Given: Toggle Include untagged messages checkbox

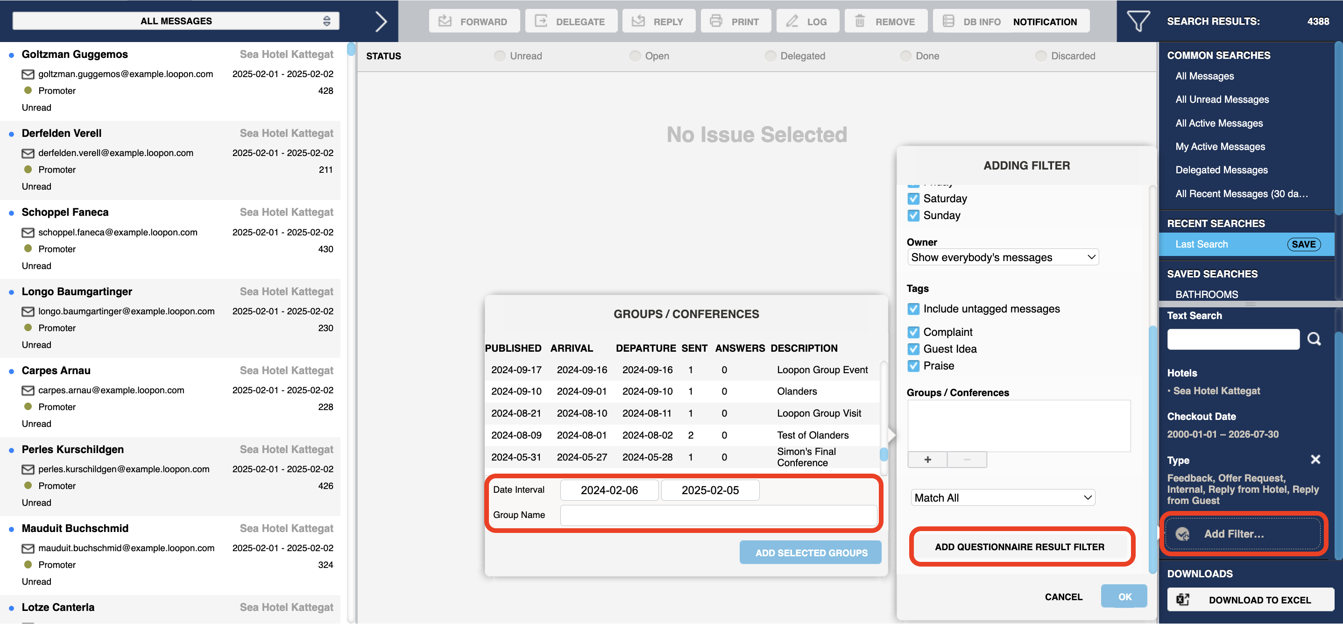Looking at the screenshot, I should (913, 309).
